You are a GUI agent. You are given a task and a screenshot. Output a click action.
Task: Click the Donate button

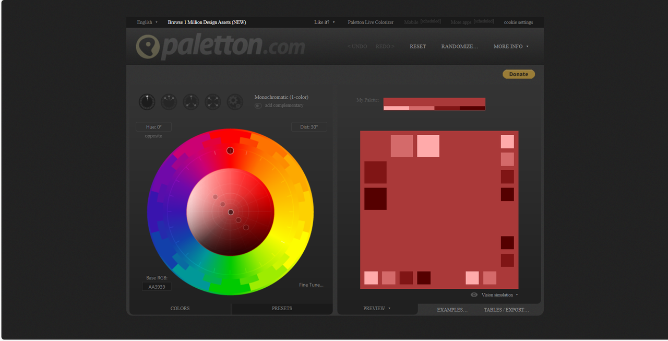519,74
